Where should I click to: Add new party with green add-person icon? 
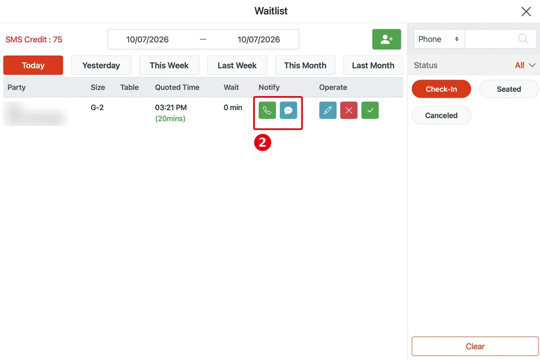[x=387, y=39]
